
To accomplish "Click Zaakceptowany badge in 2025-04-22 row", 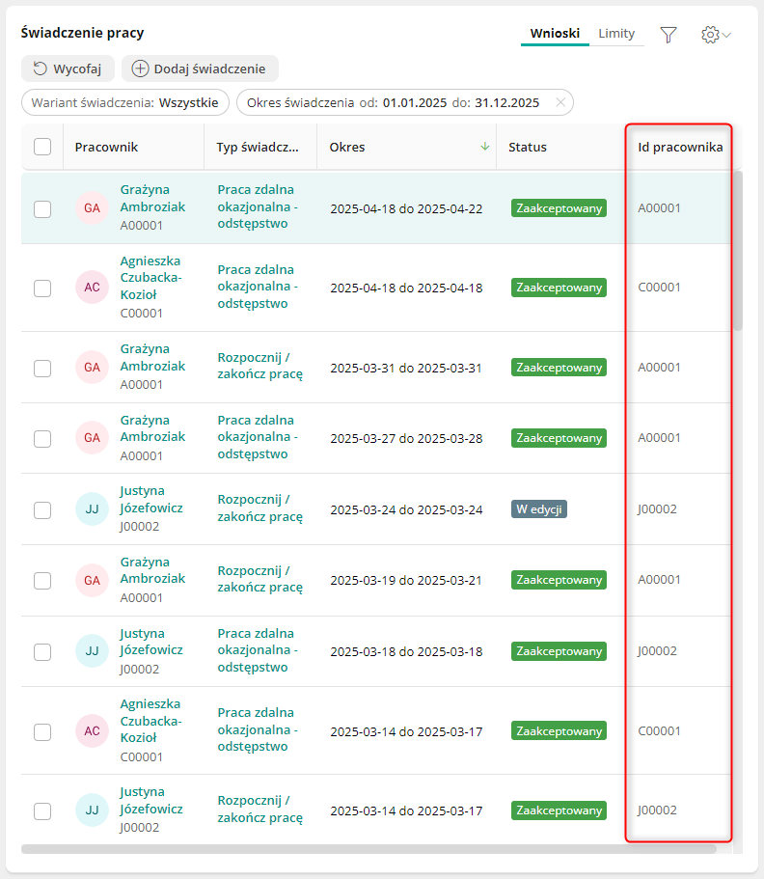I will click(559, 208).
